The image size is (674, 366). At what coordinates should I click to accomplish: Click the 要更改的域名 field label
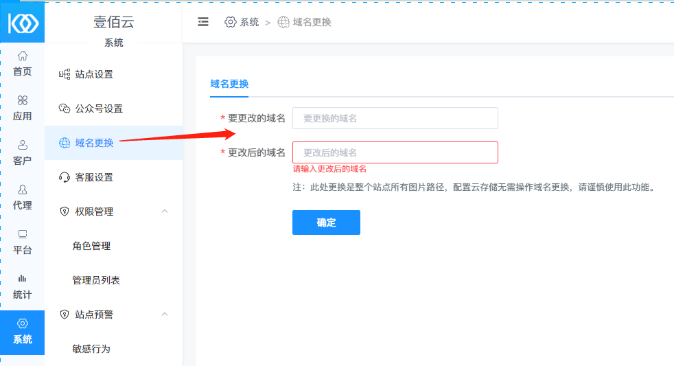point(257,118)
